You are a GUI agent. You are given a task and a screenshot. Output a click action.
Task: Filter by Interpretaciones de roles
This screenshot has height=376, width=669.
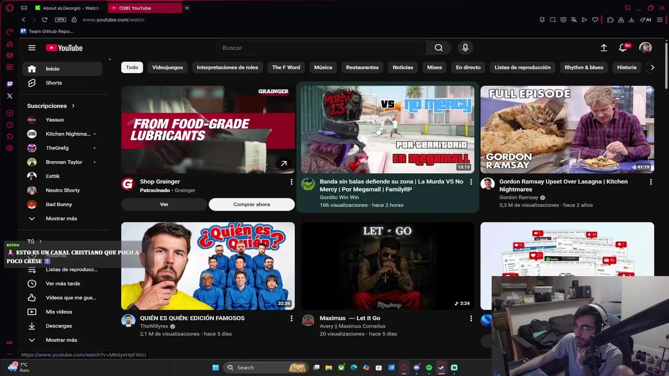click(x=227, y=67)
